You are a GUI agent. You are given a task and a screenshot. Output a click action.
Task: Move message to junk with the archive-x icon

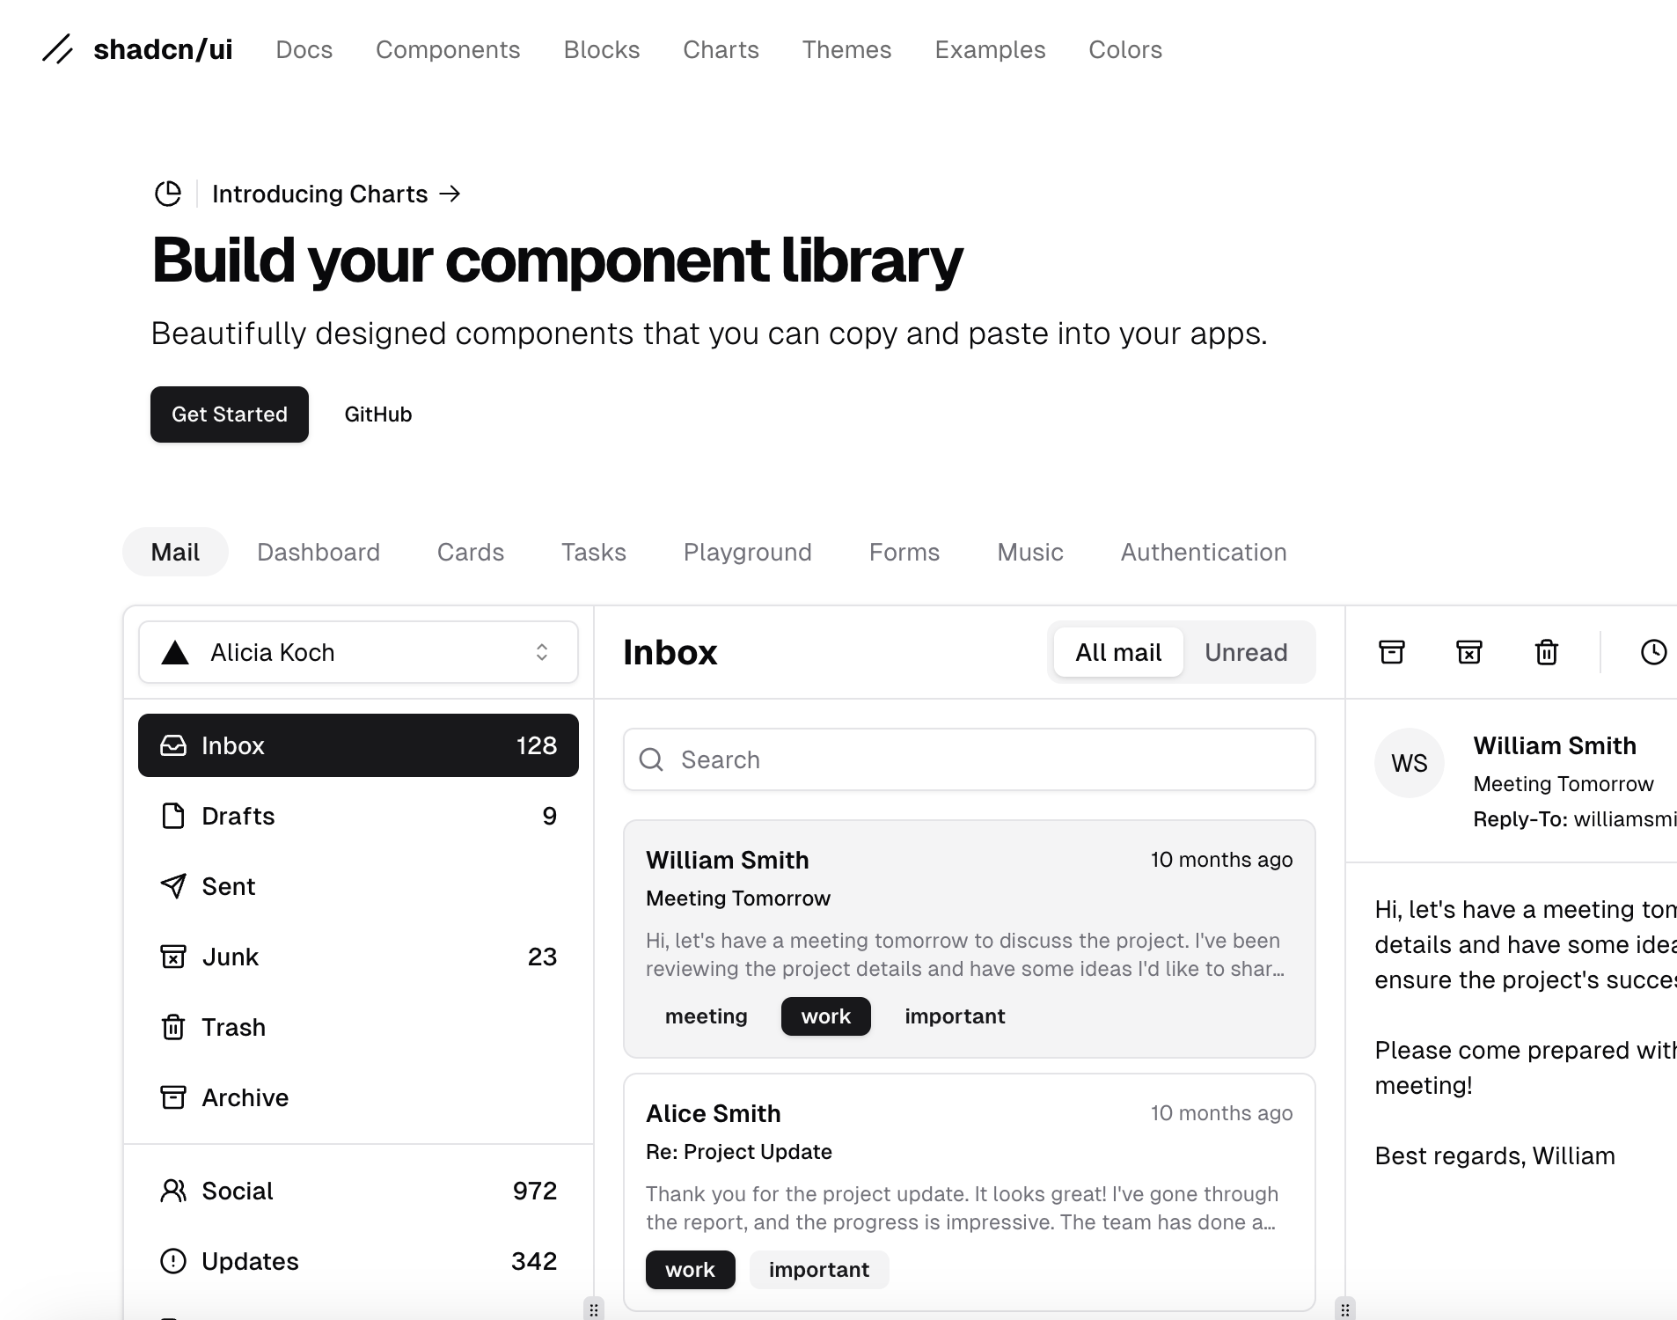click(x=1469, y=652)
